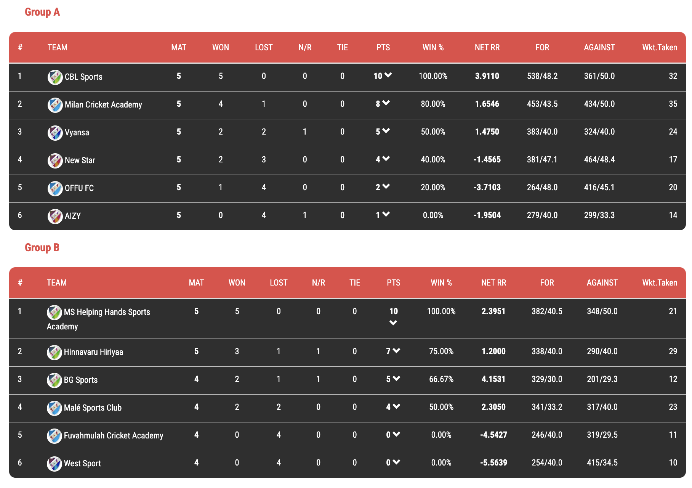The image size is (692, 488).
Task: Select the New Star team logo
Action: pos(55,161)
